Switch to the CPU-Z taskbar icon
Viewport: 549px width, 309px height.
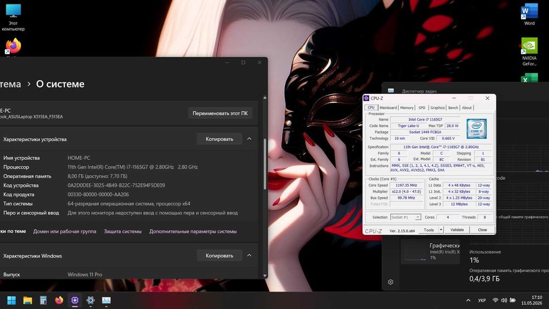coord(75,300)
